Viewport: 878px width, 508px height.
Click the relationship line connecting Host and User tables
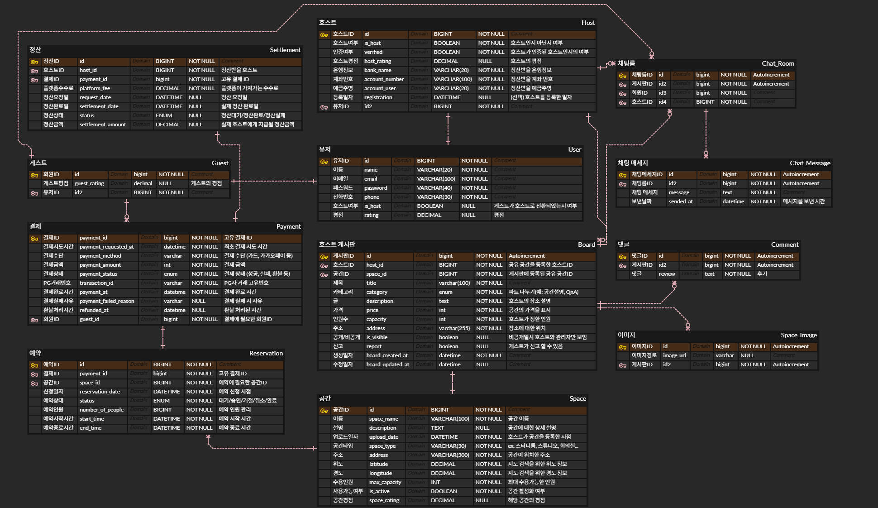(448, 129)
